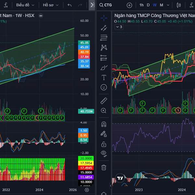The width and height of the screenshot is (195, 195).
Task: Expand the indicator legend showing 3
Action: click(x=119, y=27)
